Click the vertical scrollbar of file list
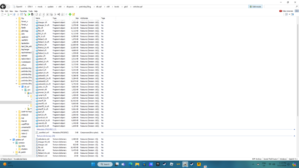 (298, 70)
